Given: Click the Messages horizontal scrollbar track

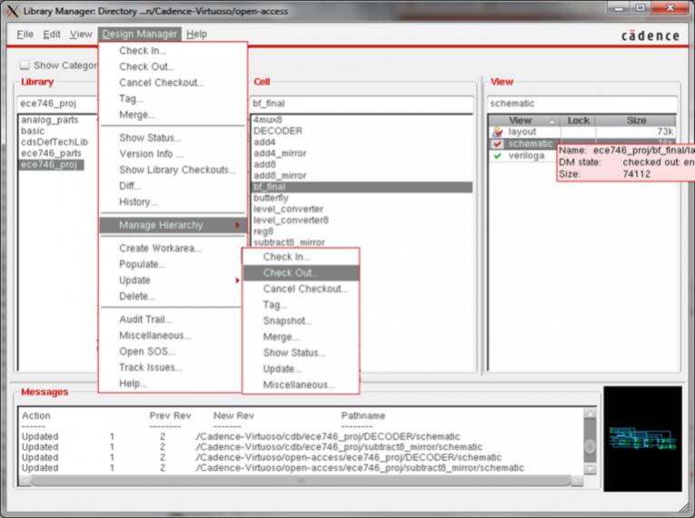Looking at the screenshot, I should 302,481.
